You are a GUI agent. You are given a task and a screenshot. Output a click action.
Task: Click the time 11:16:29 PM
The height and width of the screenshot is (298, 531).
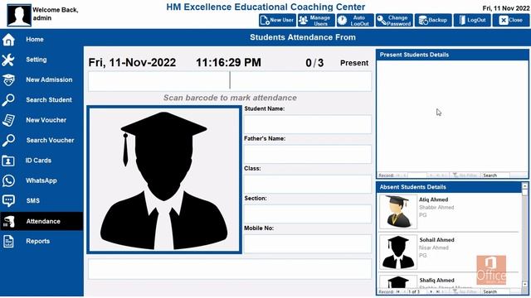coord(229,63)
